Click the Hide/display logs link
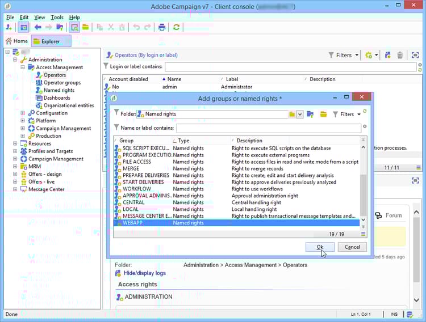 tap(144, 273)
